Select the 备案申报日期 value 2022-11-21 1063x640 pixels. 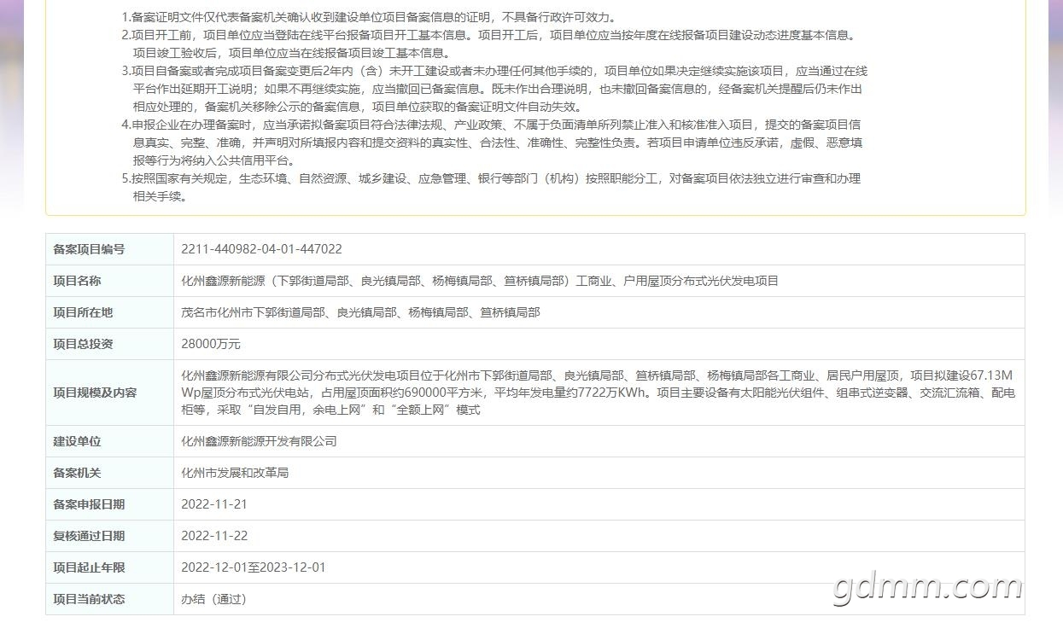(214, 504)
